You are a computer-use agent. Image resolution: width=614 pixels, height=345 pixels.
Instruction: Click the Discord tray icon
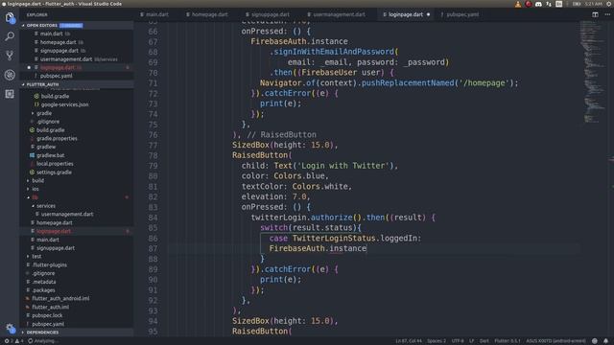click(x=538, y=4)
